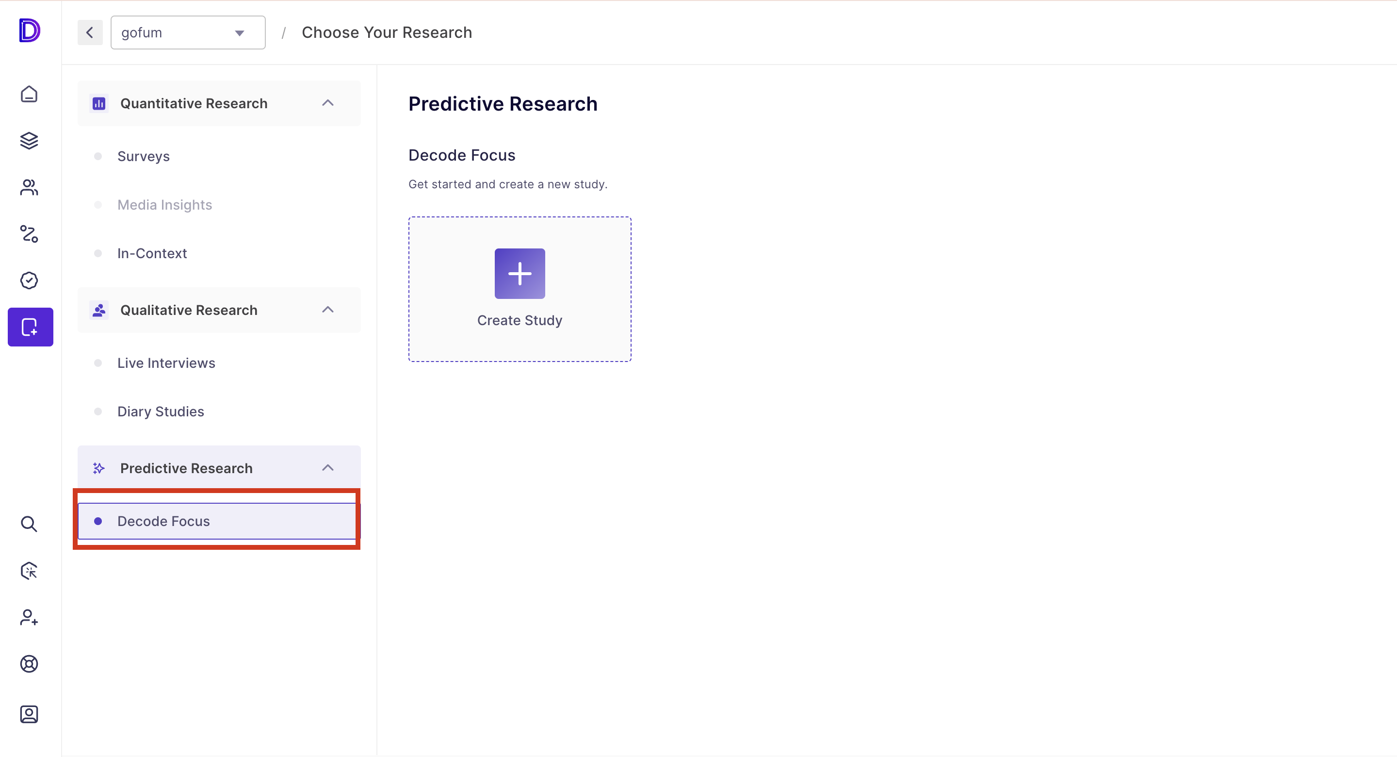Click the Decode logo icon
1397x757 pixels.
[x=30, y=30]
